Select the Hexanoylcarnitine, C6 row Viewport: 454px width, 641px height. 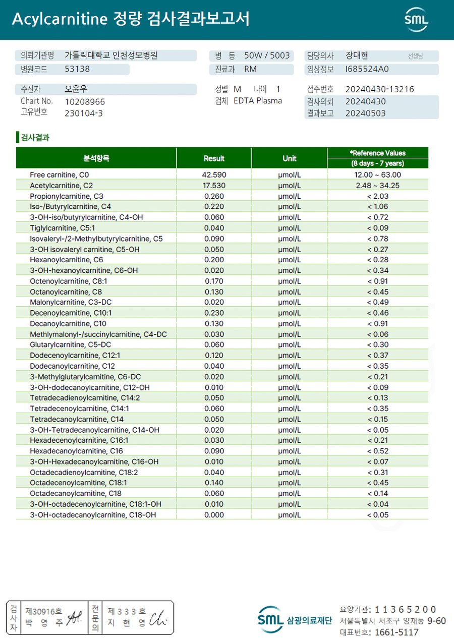pos(222,260)
